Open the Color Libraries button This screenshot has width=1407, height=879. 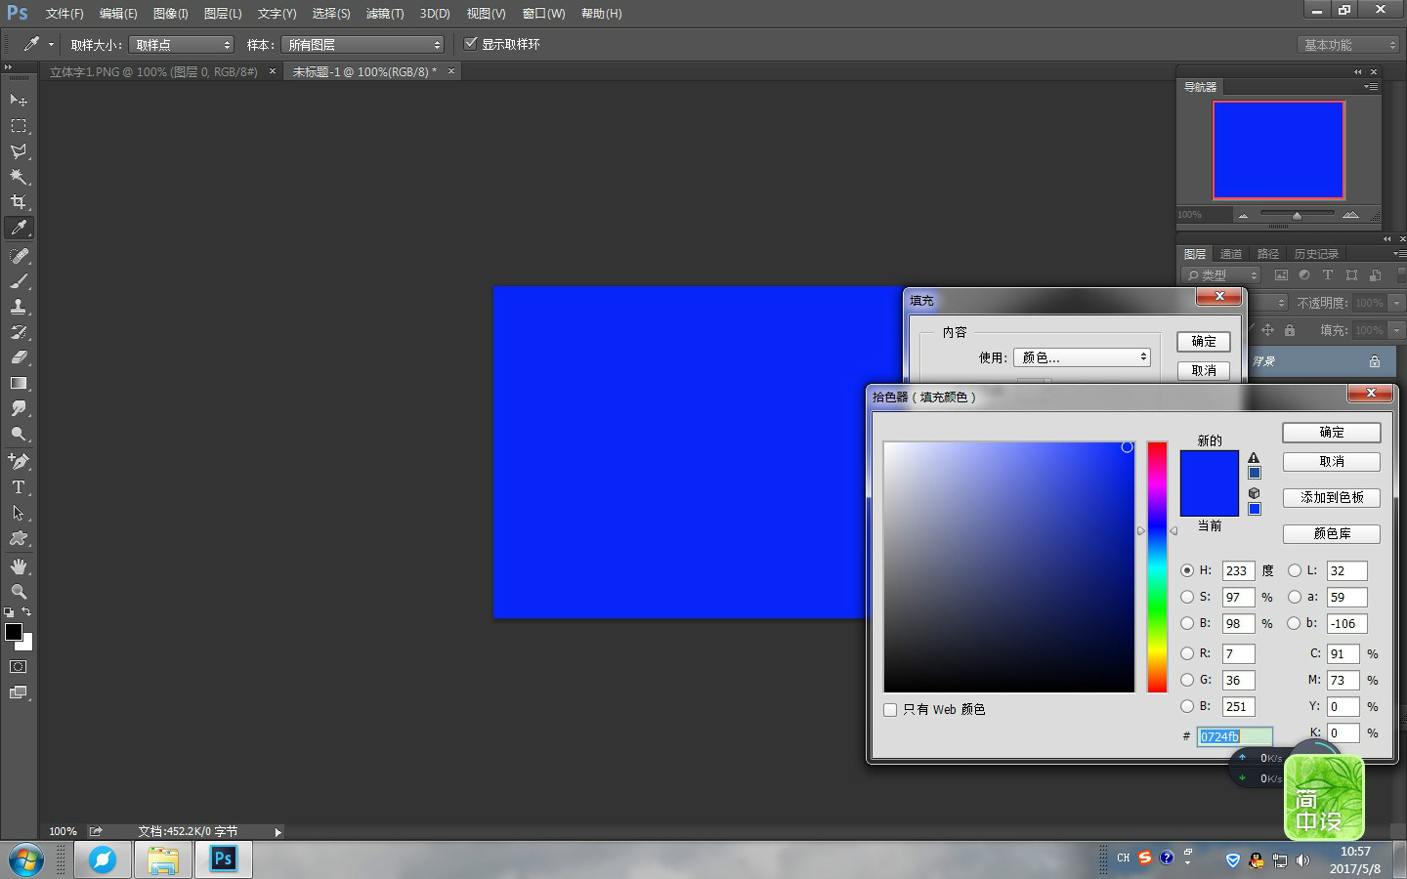[1332, 534]
